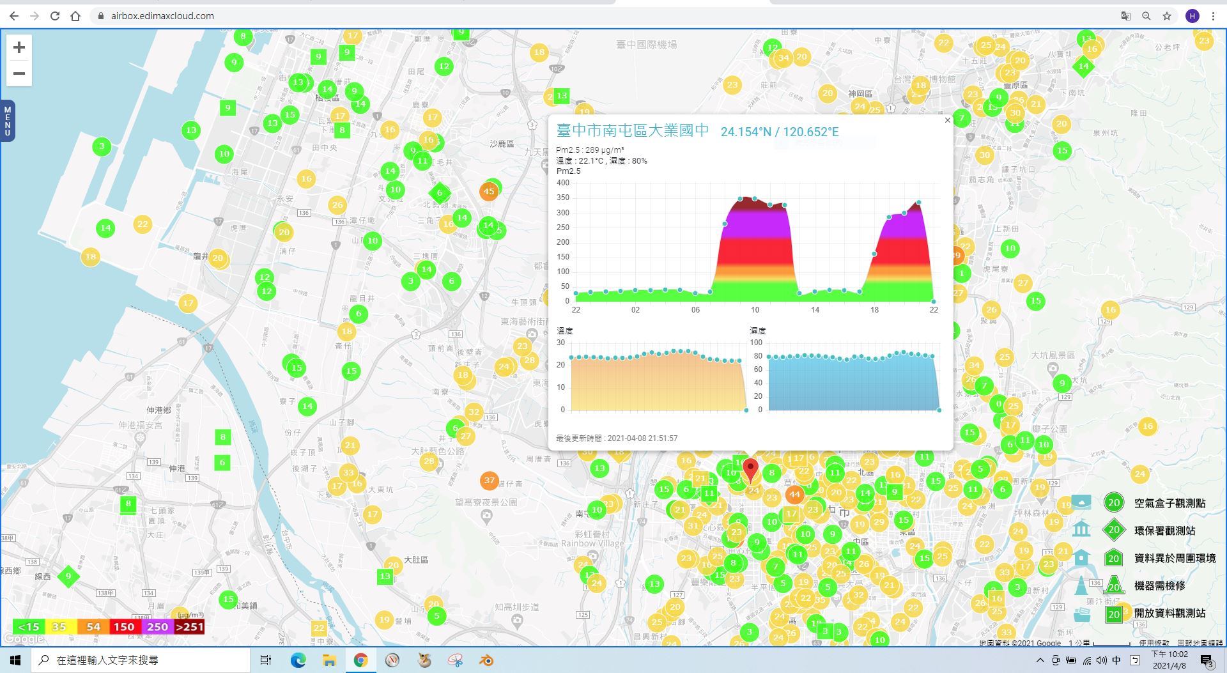The height and width of the screenshot is (673, 1227).
Task: Open the vertical MENU side tab
Action: click(8, 121)
